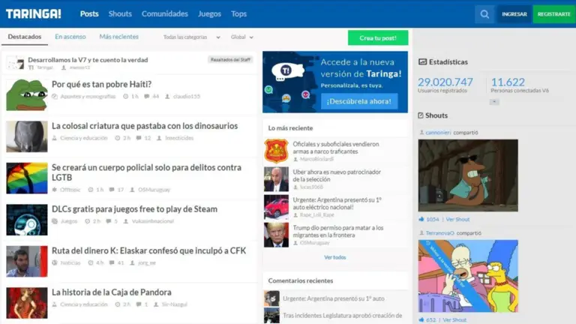Viewport: 576px width, 324px height.
Task: Click the INGRESAR button
Action: tap(514, 14)
